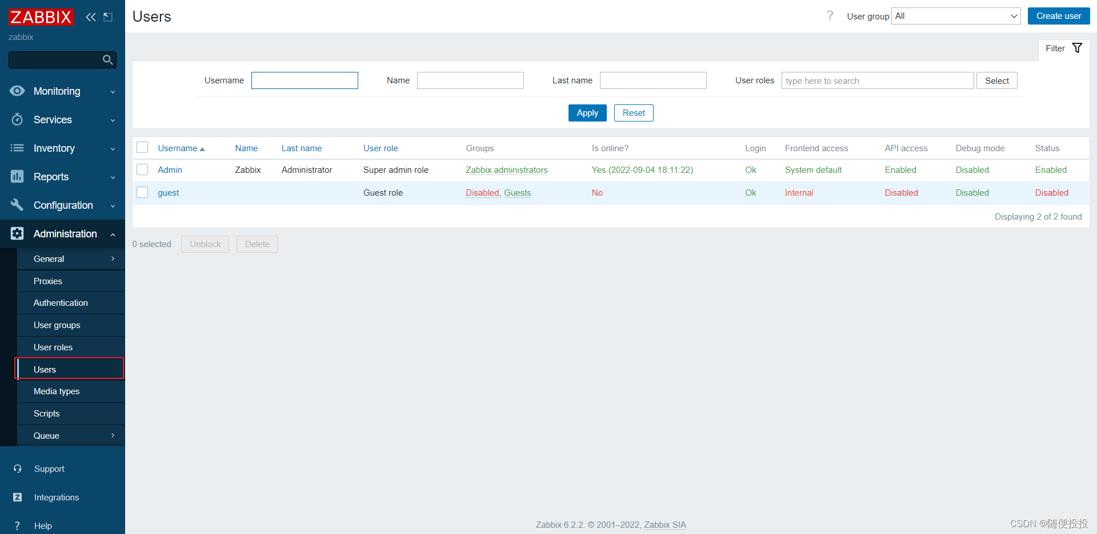Open Authentication settings
Viewport: 1097px width, 534px height.
pos(71,303)
